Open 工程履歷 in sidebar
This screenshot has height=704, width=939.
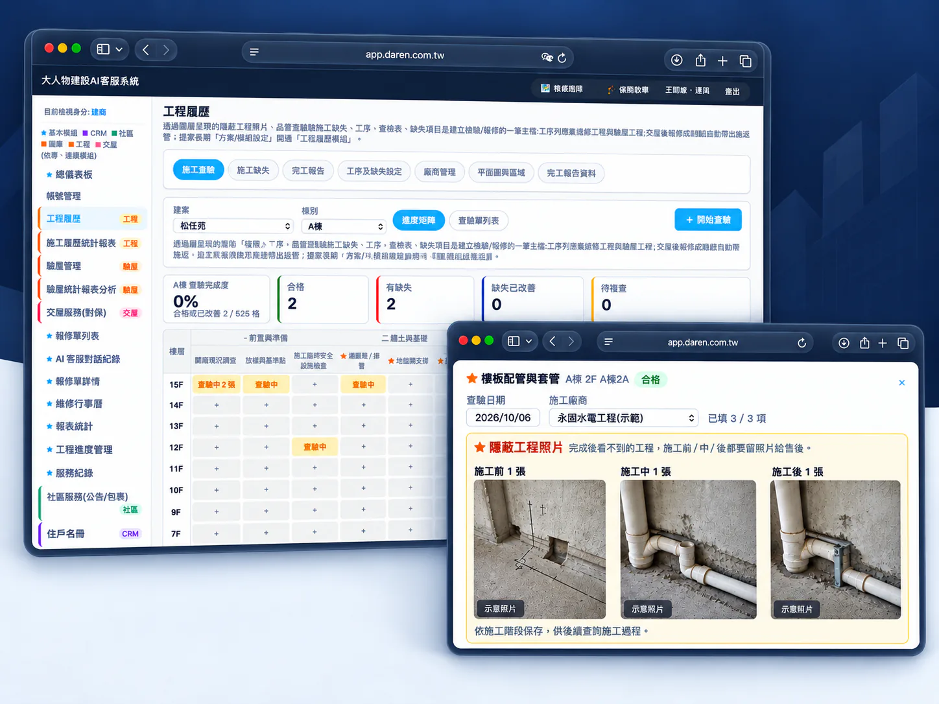click(93, 219)
